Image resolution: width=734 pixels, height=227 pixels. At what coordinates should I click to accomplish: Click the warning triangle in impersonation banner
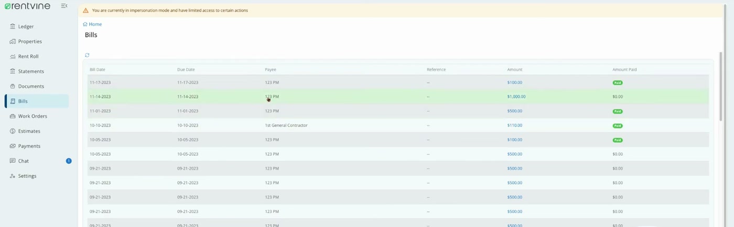click(x=85, y=10)
